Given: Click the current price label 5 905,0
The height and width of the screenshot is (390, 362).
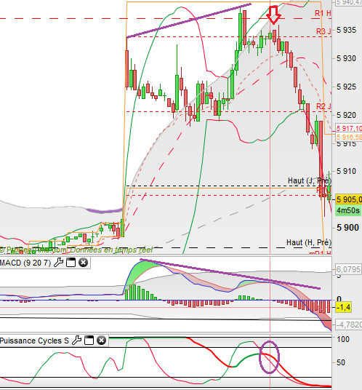Looking at the screenshot, I should click(x=349, y=199).
